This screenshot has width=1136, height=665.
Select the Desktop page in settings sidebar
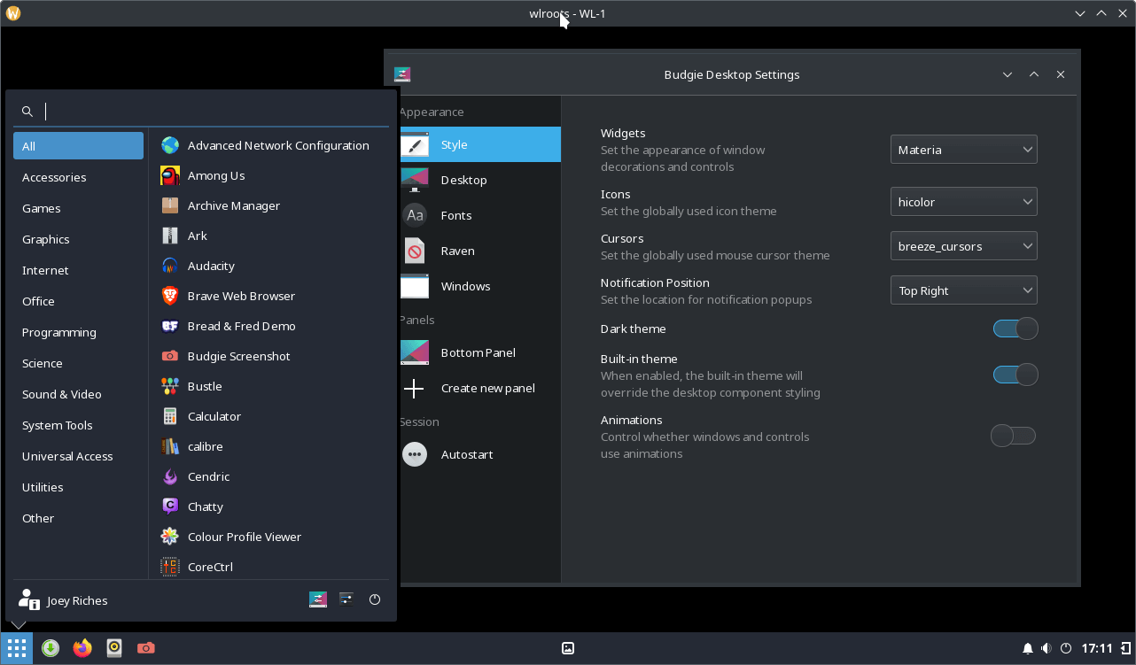[x=480, y=180]
